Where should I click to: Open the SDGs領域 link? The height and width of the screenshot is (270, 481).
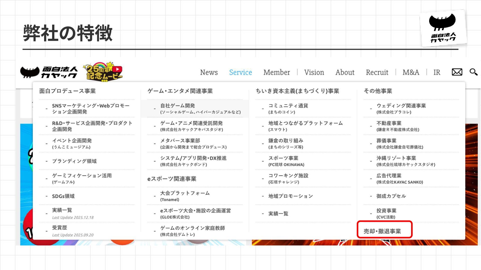point(63,196)
